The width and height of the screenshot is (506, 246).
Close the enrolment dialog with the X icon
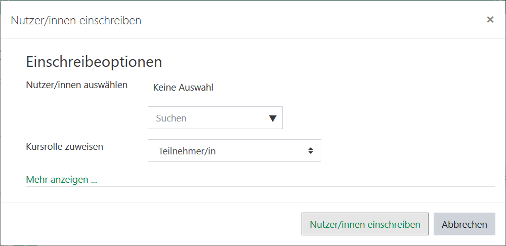point(490,20)
